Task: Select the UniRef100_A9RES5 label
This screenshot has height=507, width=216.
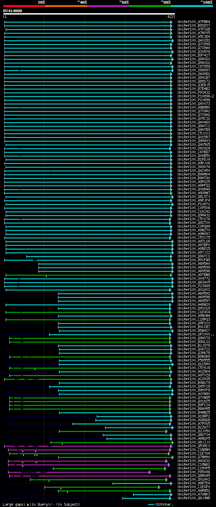Action: (194, 249)
